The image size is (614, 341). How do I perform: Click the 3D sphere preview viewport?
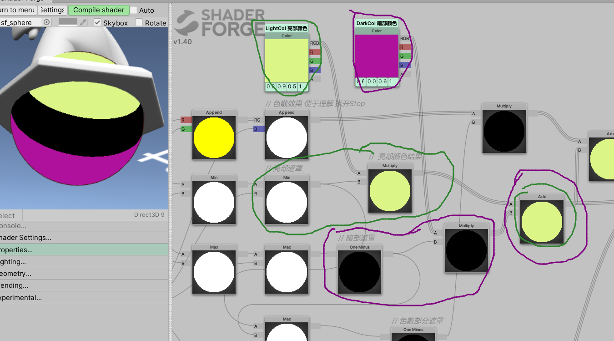point(84,118)
